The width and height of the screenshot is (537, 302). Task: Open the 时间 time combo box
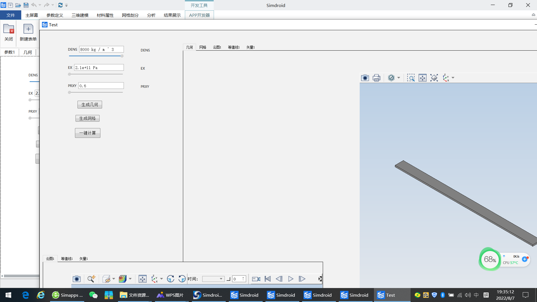pyautogui.click(x=213, y=279)
